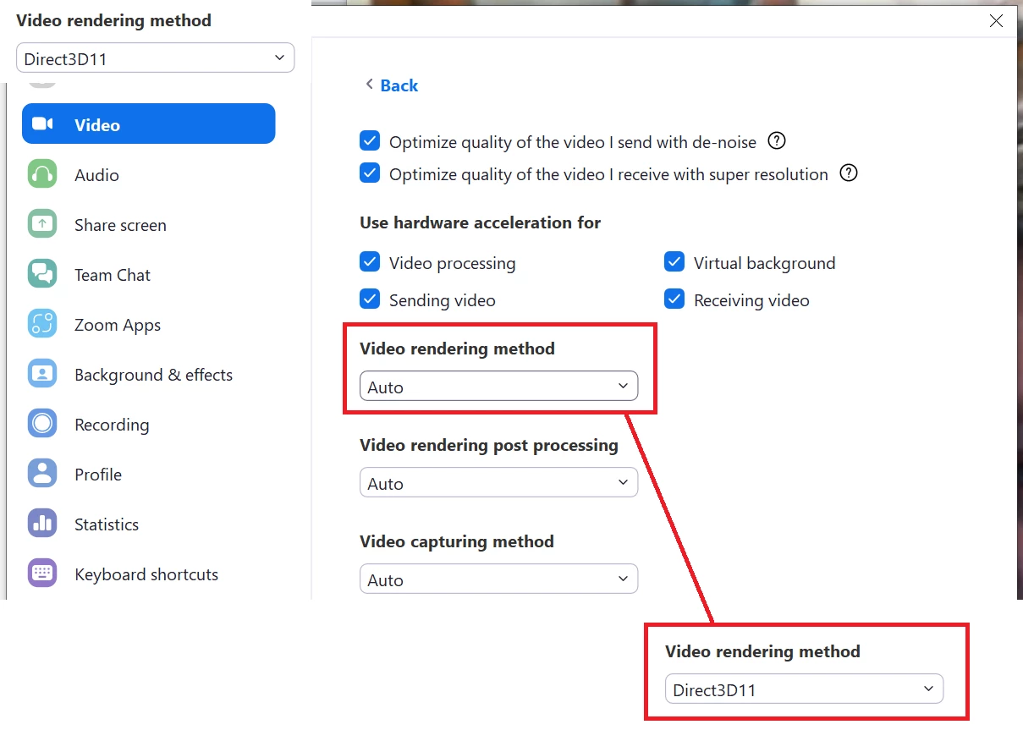
Task: Click the Zoom Apps icon
Action: pos(42,324)
